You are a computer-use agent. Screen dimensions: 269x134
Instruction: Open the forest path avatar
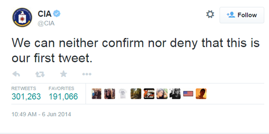136,94
